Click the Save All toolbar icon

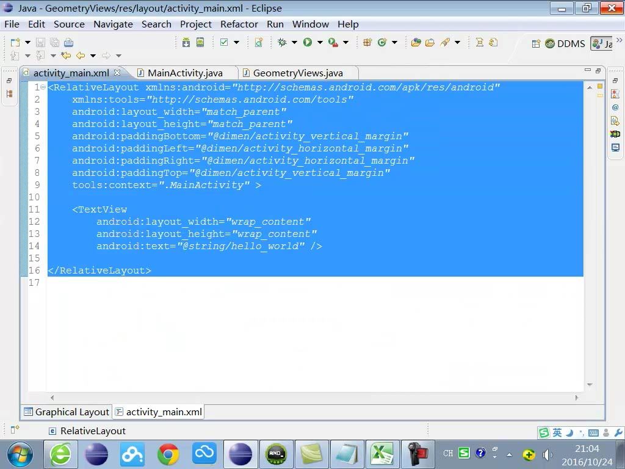click(54, 42)
